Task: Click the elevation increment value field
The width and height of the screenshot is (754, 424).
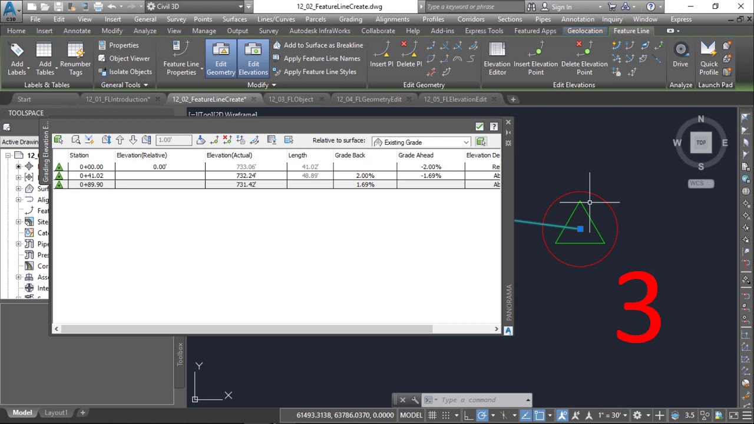Action: pyautogui.click(x=174, y=140)
